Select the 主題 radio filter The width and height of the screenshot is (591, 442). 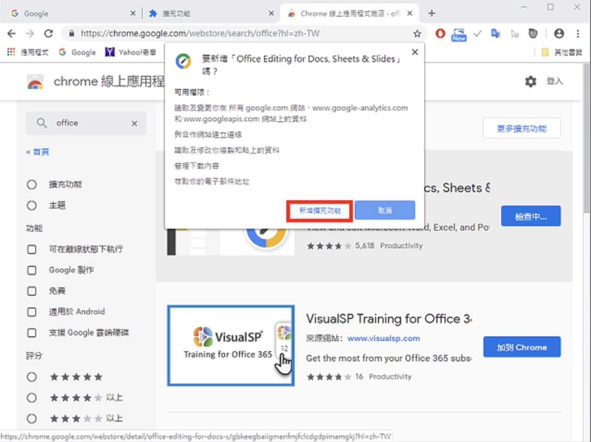coord(31,205)
